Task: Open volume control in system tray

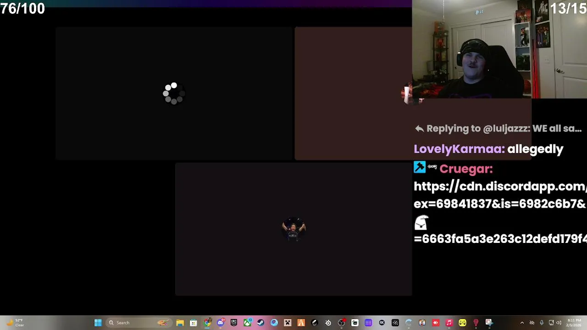Action: [x=558, y=323]
